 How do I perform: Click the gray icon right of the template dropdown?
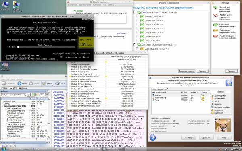[x=29, y=95]
